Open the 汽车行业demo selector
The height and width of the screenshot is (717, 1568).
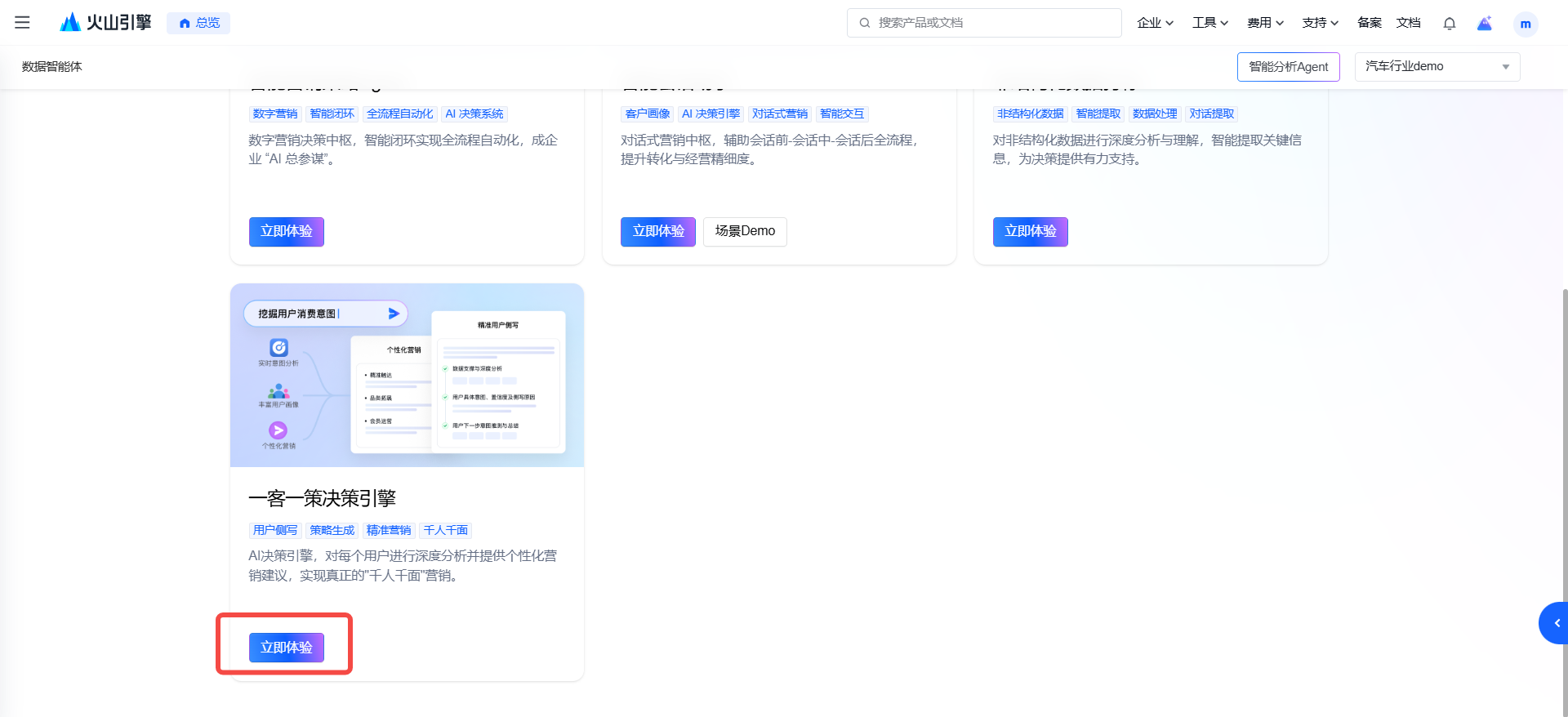tap(1437, 67)
